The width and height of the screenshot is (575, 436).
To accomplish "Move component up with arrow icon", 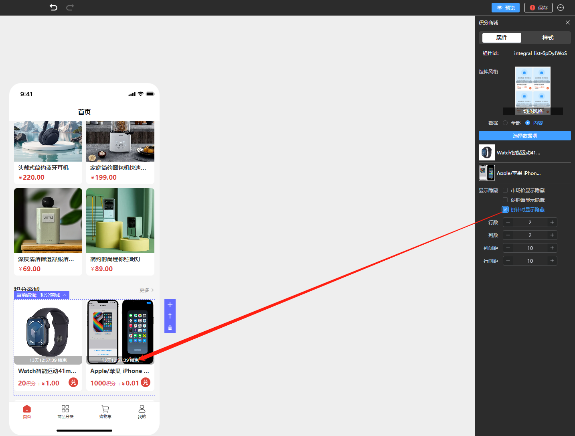I will [170, 316].
